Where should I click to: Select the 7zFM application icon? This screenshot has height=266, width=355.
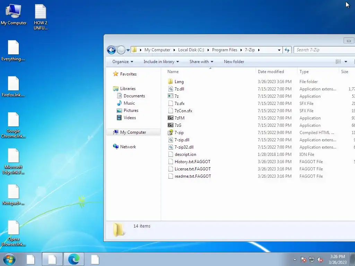pos(171,118)
